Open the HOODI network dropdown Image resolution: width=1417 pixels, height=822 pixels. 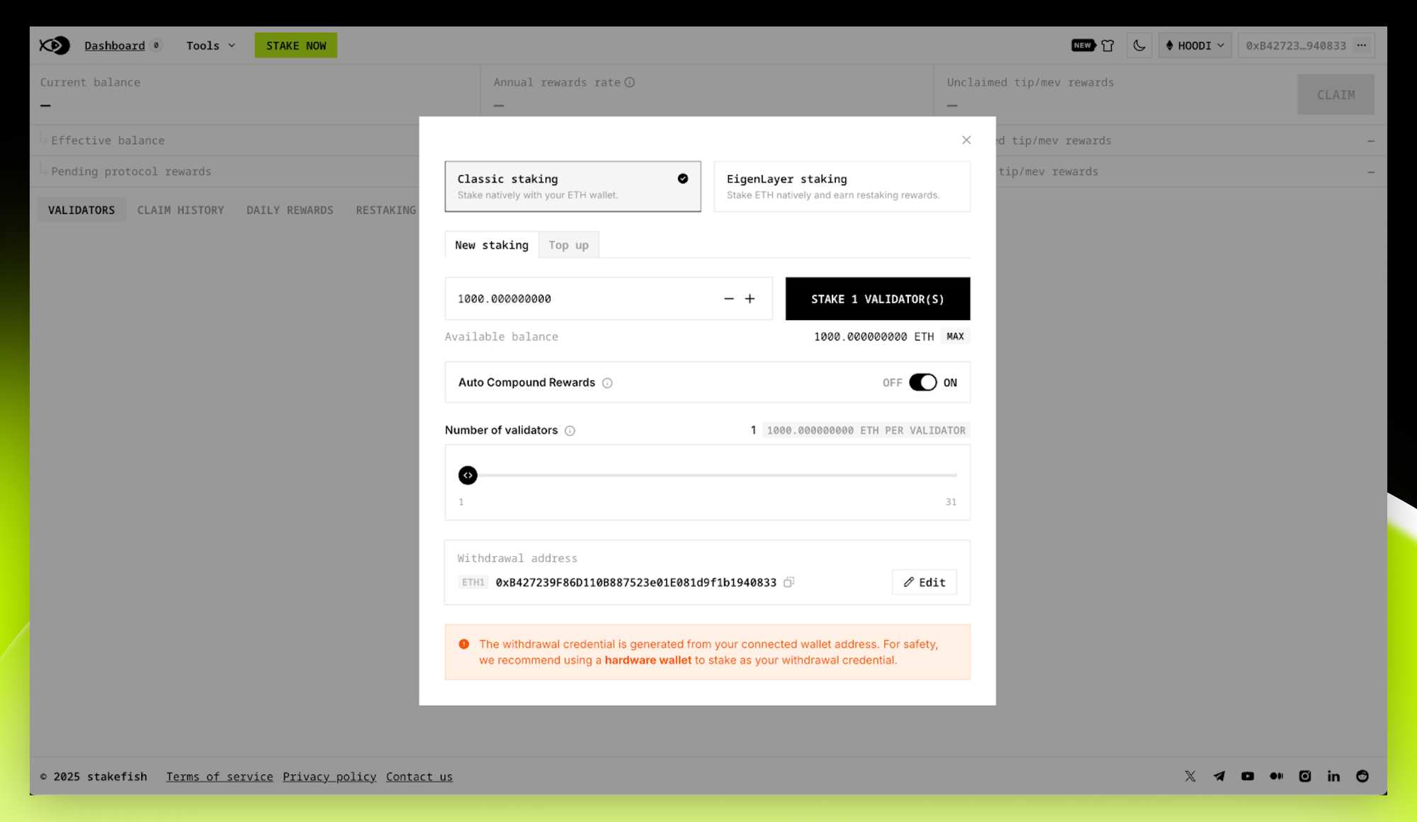1195,45
